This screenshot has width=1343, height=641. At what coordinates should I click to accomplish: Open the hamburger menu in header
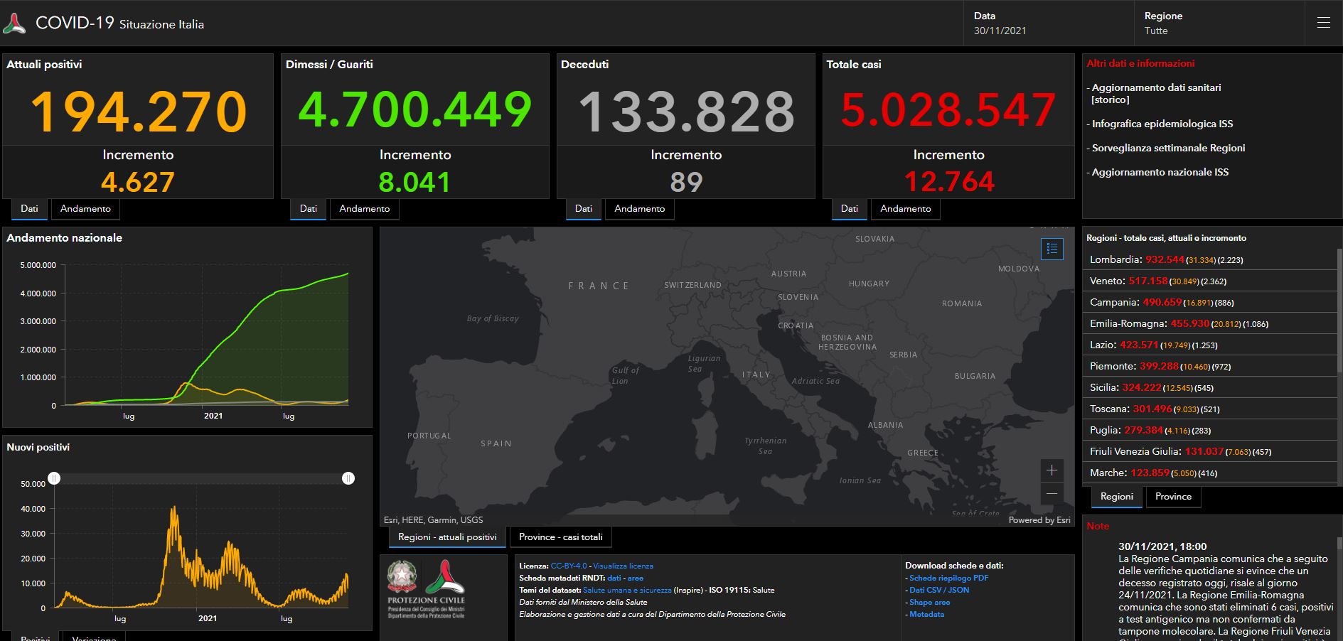click(x=1323, y=23)
